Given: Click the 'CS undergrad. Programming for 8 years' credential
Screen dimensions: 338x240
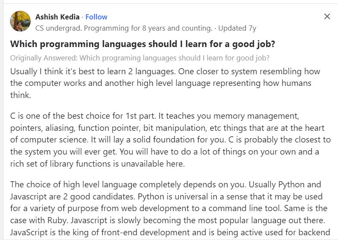Looking at the screenshot, I should (x=124, y=28).
